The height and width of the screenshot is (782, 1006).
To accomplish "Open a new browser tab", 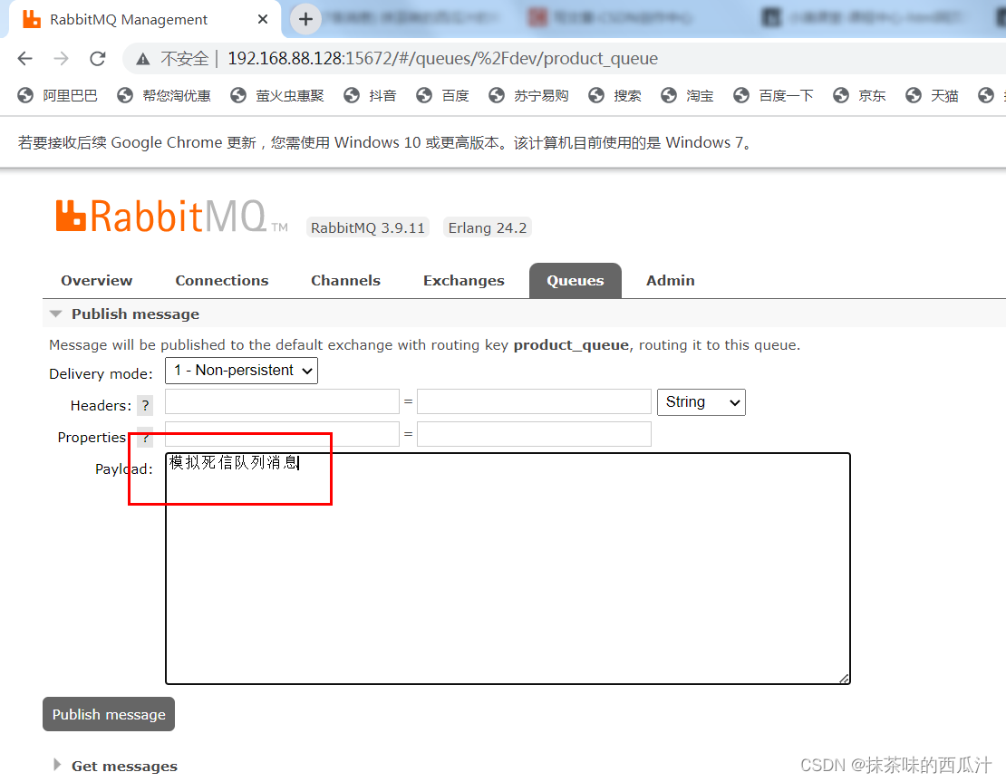I will click(305, 18).
